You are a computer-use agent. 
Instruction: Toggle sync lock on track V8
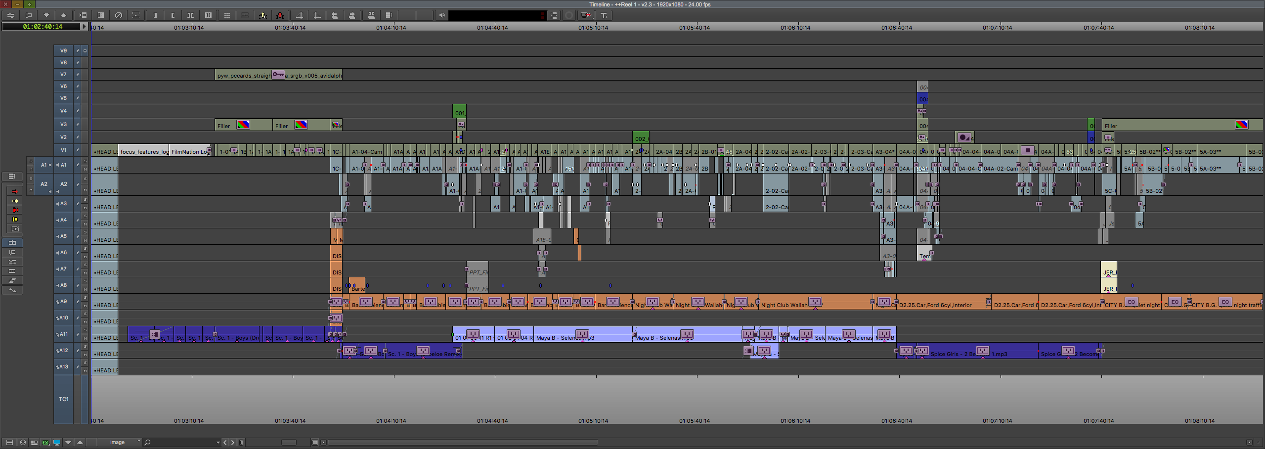click(x=78, y=63)
